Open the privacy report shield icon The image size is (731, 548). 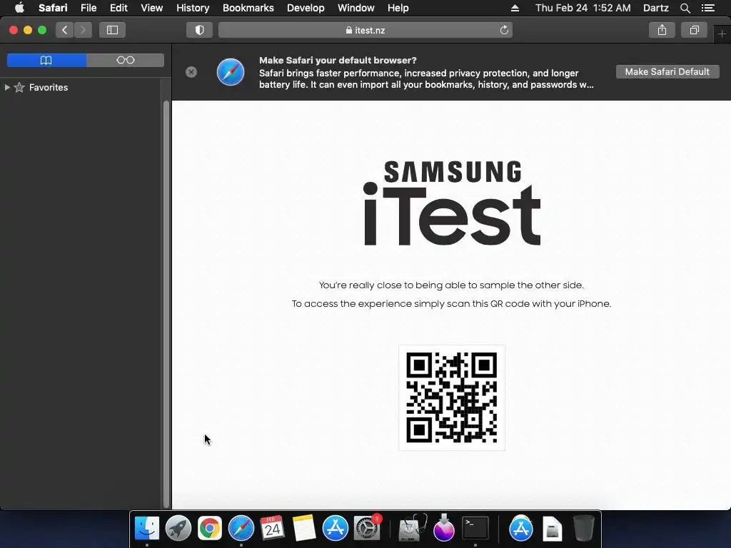(x=200, y=30)
